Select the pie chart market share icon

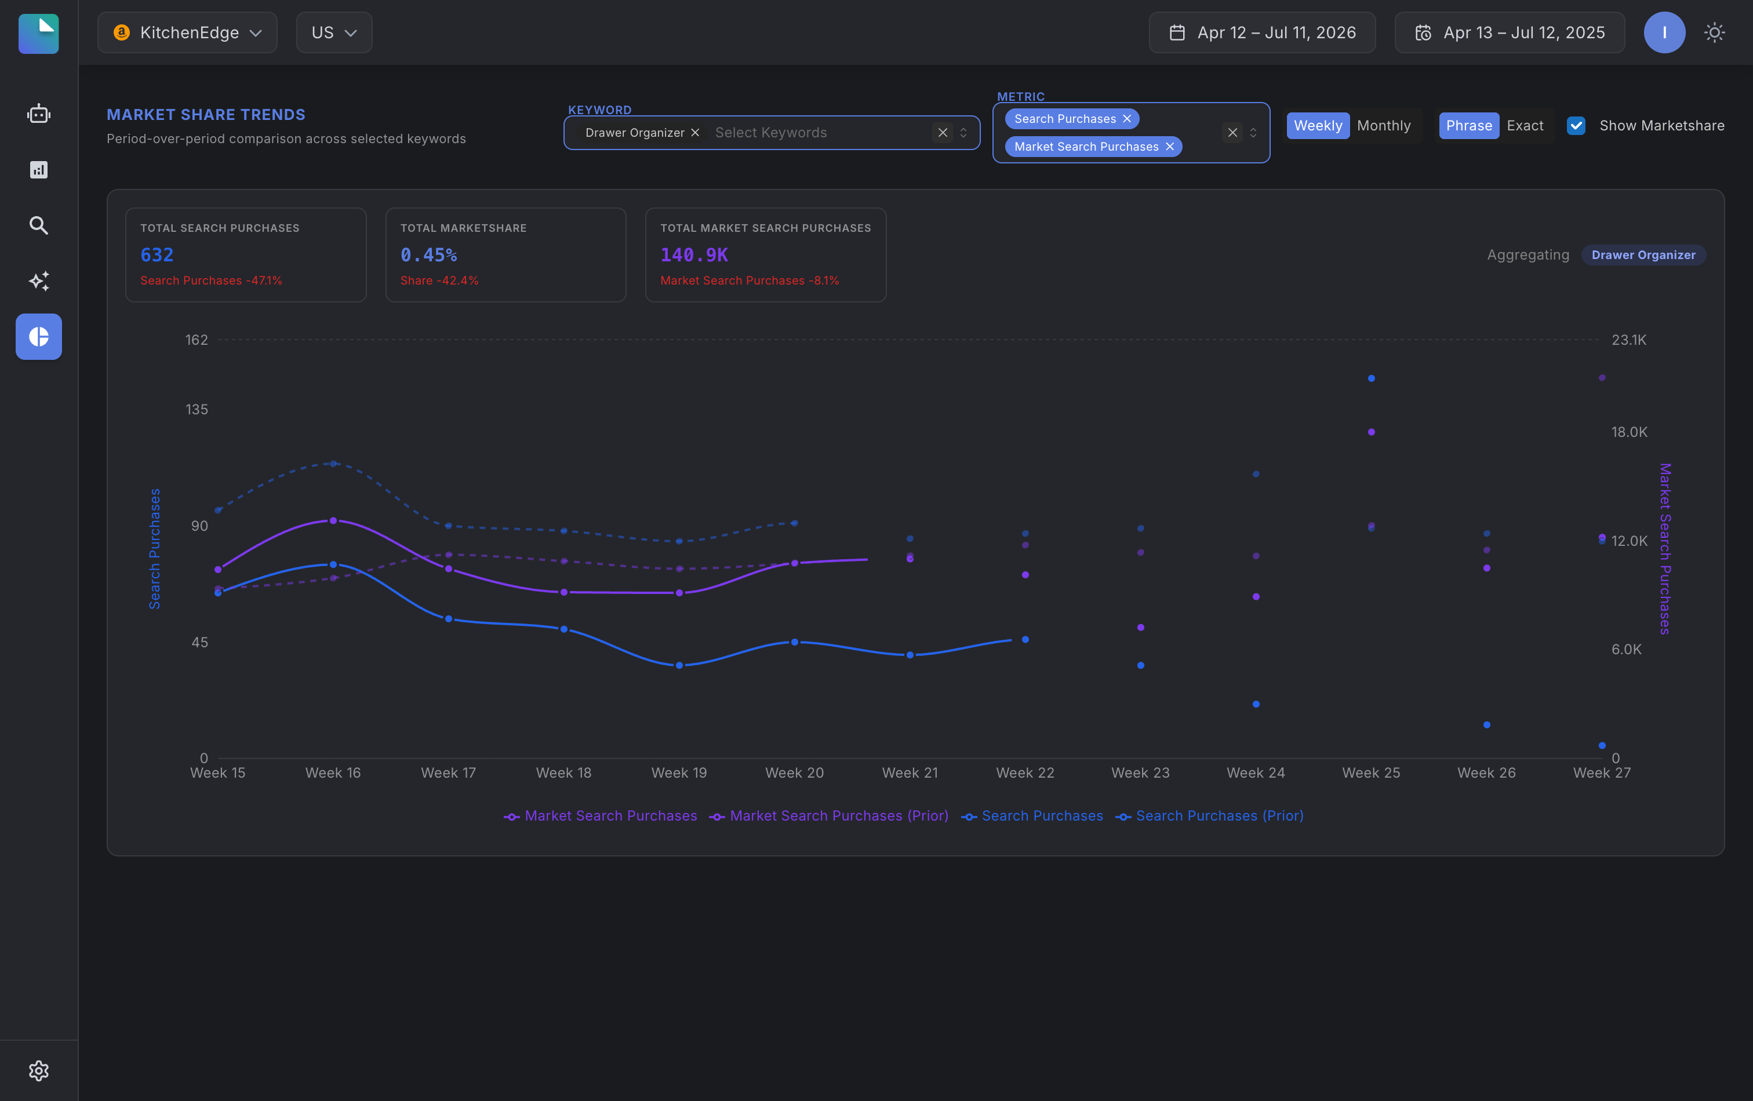(x=39, y=337)
